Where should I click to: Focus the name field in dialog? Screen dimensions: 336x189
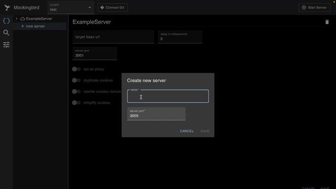(x=168, y=96)
